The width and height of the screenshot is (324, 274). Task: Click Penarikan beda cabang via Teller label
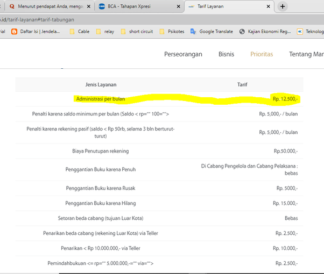pos(101,233)
